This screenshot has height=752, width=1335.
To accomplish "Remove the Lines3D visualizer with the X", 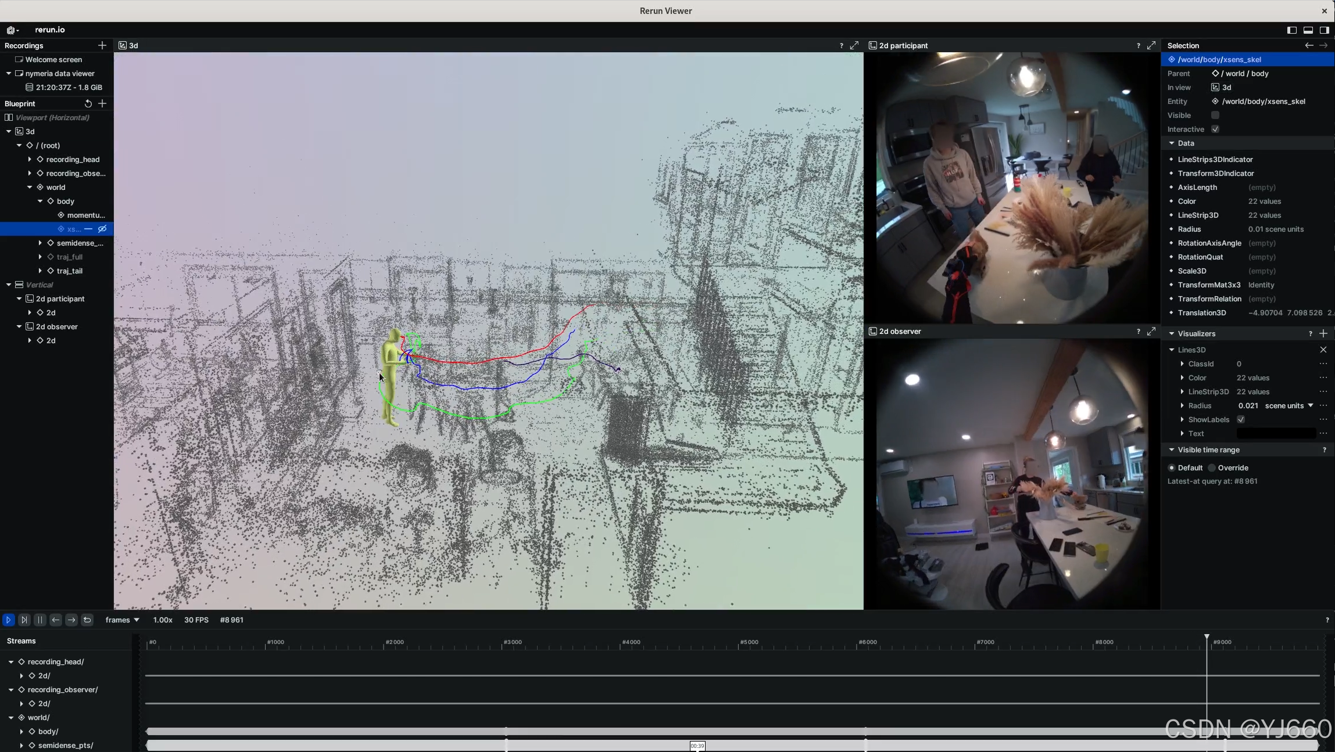I will tap(1323, 350).
